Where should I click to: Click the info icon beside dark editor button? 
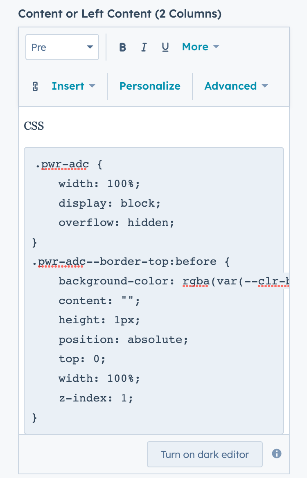tap(276, 453)
